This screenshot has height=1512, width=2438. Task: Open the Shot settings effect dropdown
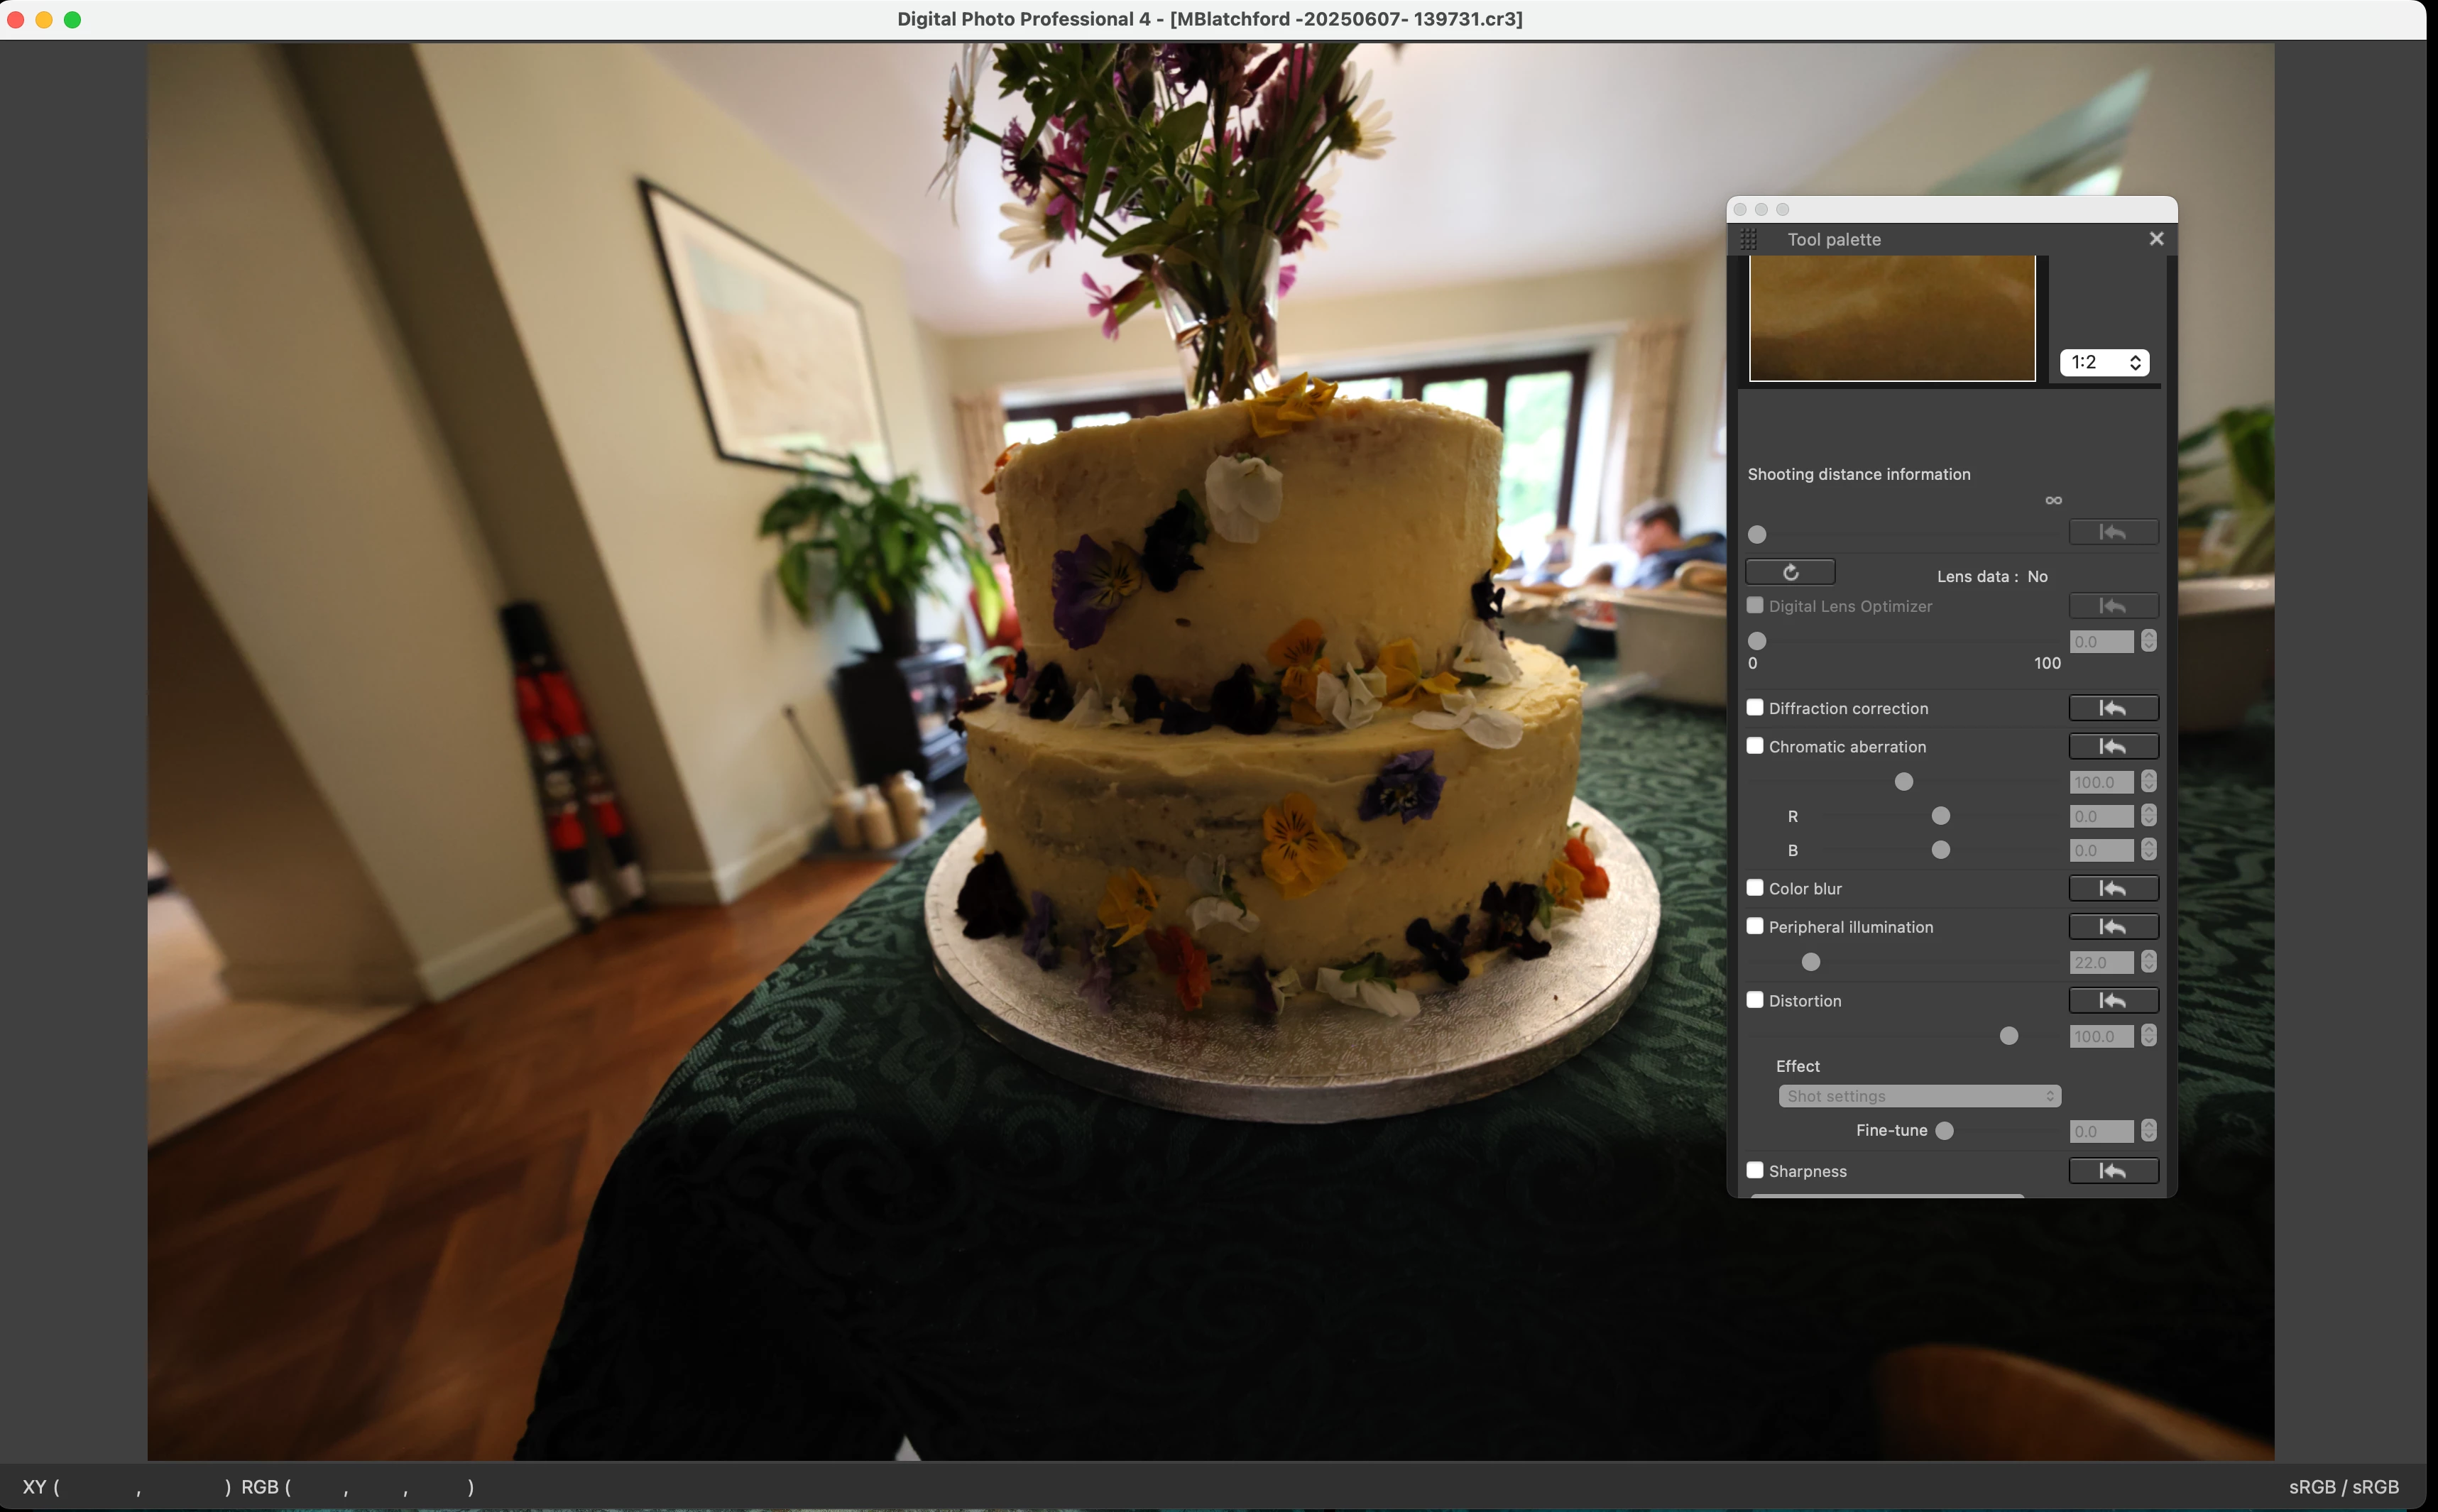tap(1919, 1096)
